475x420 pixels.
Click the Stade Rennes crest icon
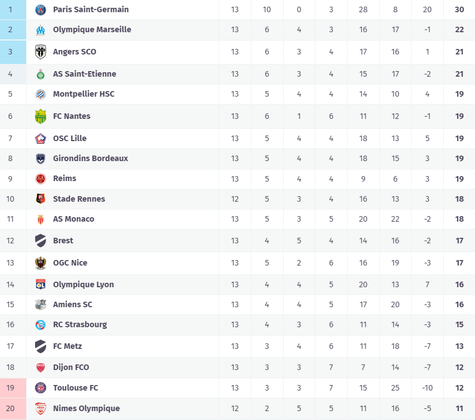[x=41, y=199]
